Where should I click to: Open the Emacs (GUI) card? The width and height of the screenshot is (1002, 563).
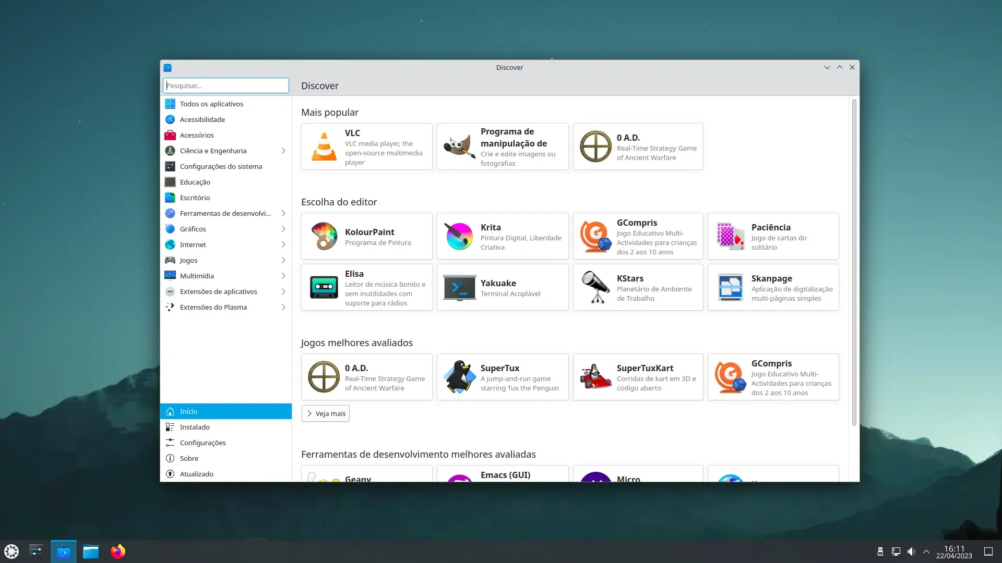[503, 474]
